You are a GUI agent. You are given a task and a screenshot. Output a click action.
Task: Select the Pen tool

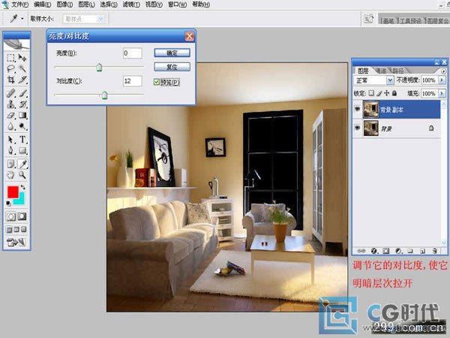pos(10,150)
